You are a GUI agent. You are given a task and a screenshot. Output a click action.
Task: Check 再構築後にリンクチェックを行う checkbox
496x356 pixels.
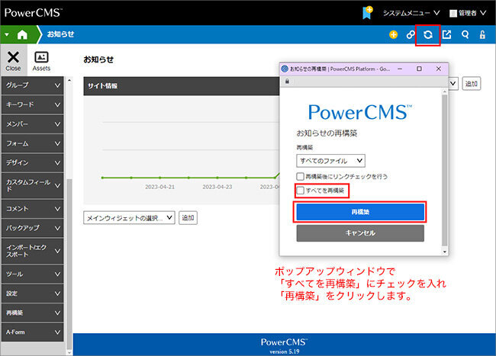pos(300,176)
